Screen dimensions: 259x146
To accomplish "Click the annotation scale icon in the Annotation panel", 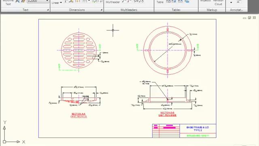I will [238, 2].
